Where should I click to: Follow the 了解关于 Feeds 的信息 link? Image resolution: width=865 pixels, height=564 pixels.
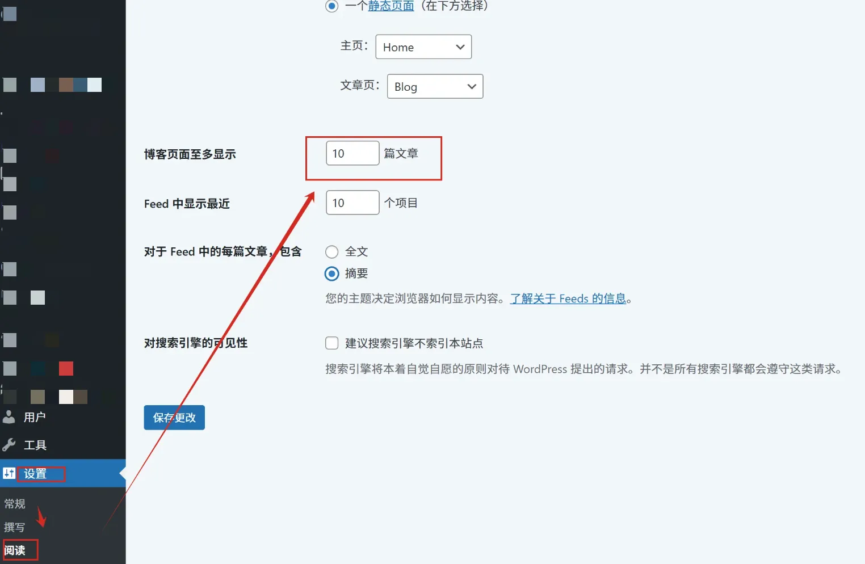pyautogui.click(x=568, y=299)
